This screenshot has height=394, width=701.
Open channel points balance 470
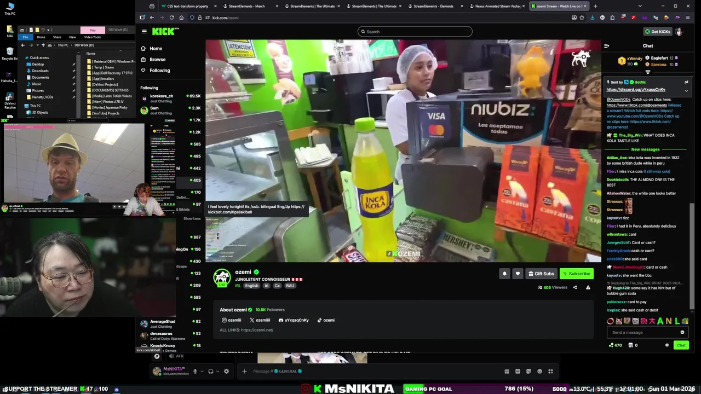[615, 345]
